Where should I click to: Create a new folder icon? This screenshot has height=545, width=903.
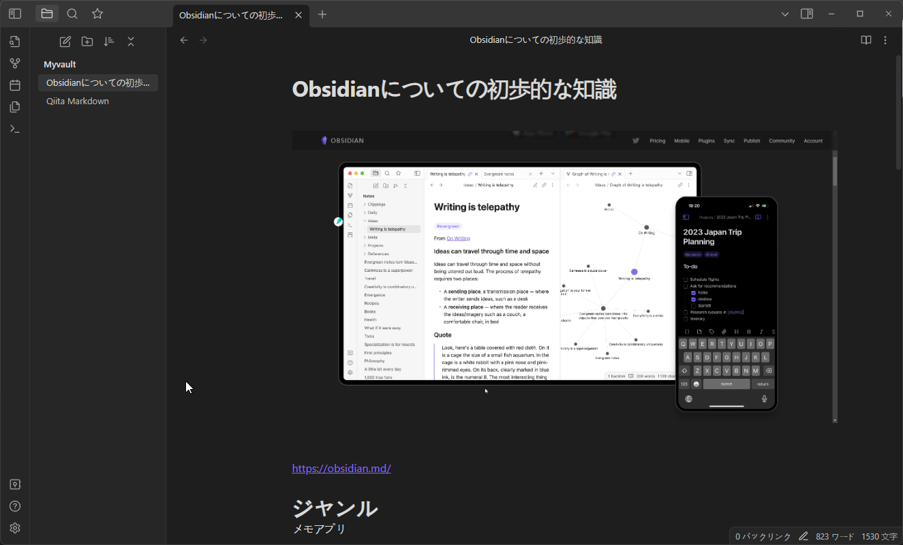(87, 42)
